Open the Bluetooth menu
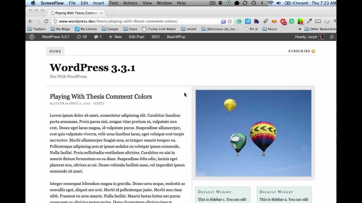 [262, 3]
